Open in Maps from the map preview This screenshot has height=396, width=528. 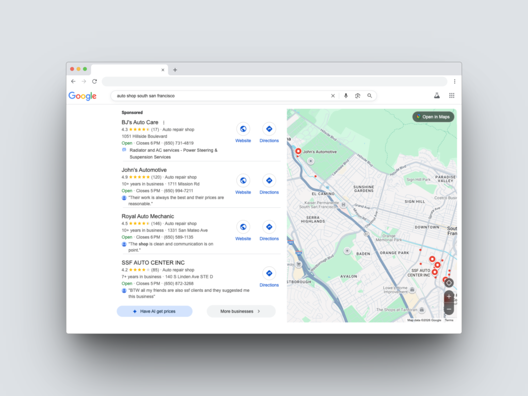pyautogui.click(x=433, y=117)
